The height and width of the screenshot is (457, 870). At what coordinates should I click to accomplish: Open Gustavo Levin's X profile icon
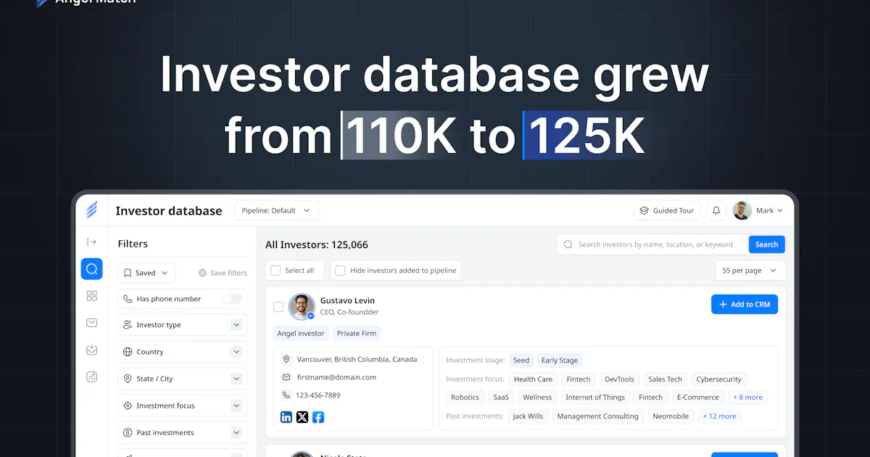[302, 417]
